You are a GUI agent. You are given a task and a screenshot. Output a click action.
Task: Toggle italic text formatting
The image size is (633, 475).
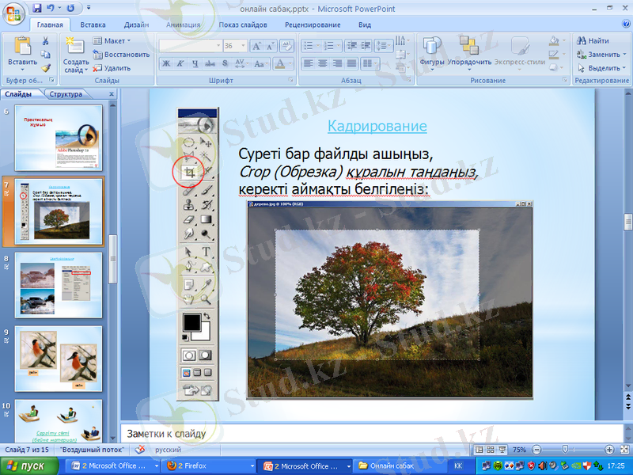(x=181, y=63)
